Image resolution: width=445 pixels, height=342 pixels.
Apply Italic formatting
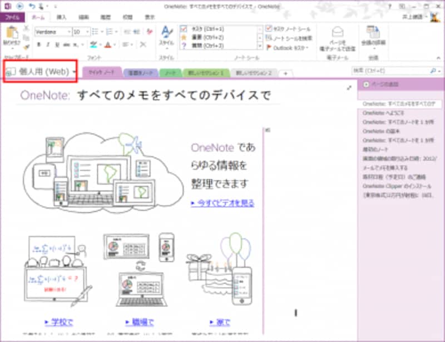click(x=48, y=44)
